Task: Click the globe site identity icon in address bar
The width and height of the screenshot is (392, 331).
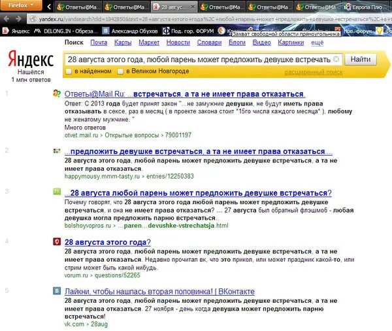Action: point(33,19)
